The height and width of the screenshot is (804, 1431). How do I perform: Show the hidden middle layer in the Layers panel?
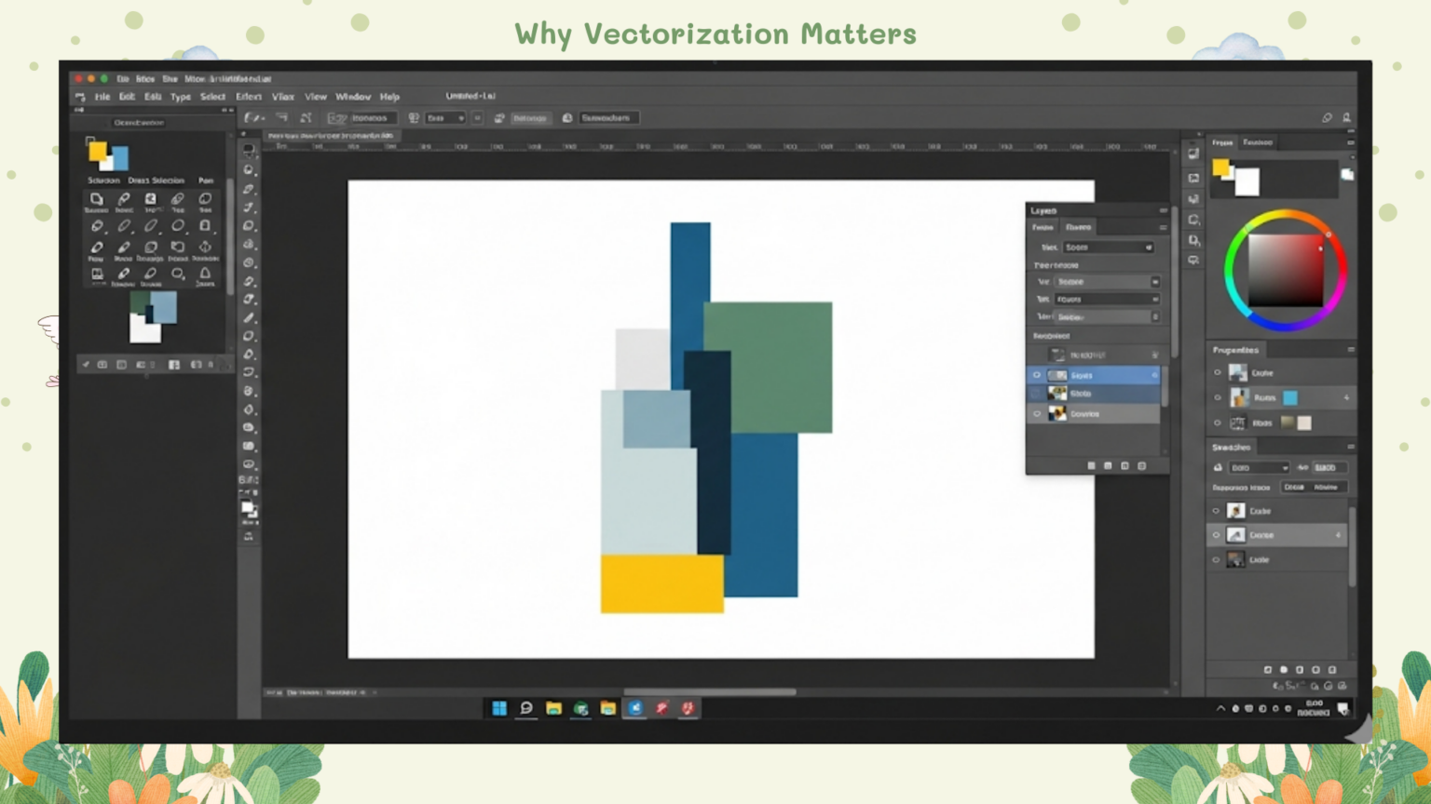1037,393
